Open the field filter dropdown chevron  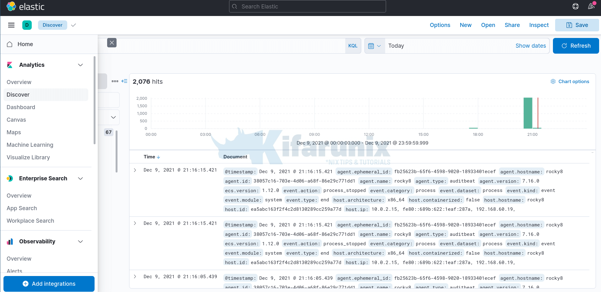[113, 117]
